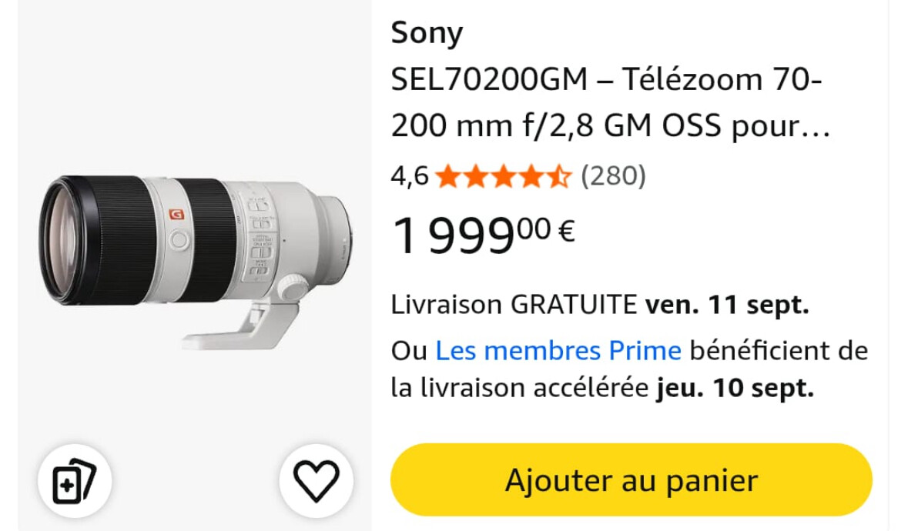Open the (280) reviews count

pyautogui.click(x=613, y=175)
